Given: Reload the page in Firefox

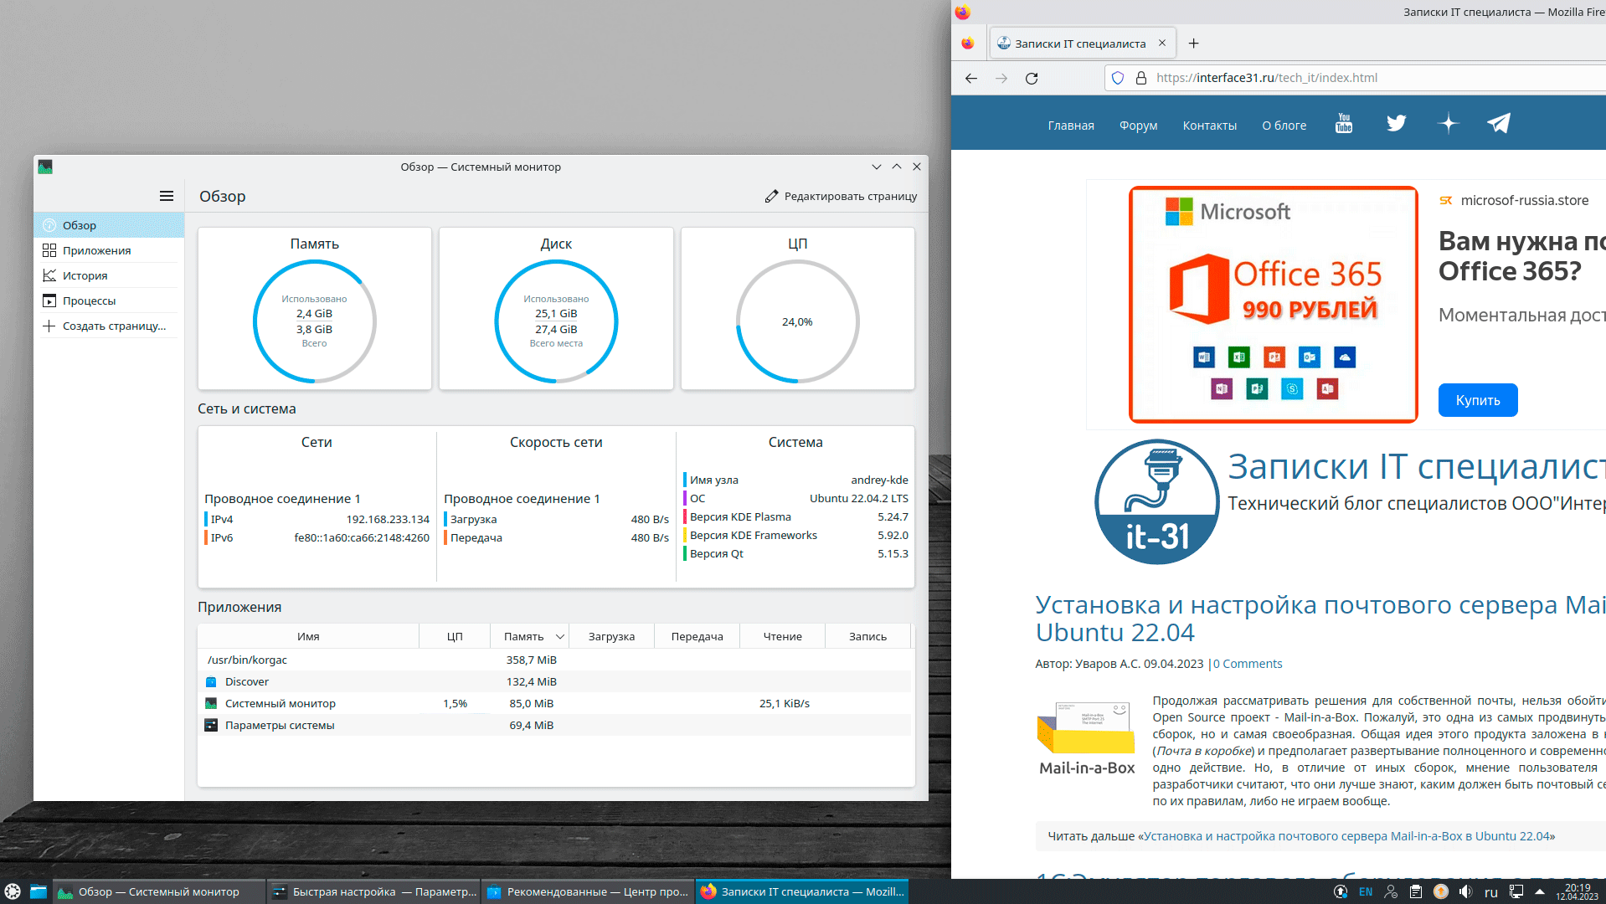Looking at the screenshot, I should click(1032, 78).
